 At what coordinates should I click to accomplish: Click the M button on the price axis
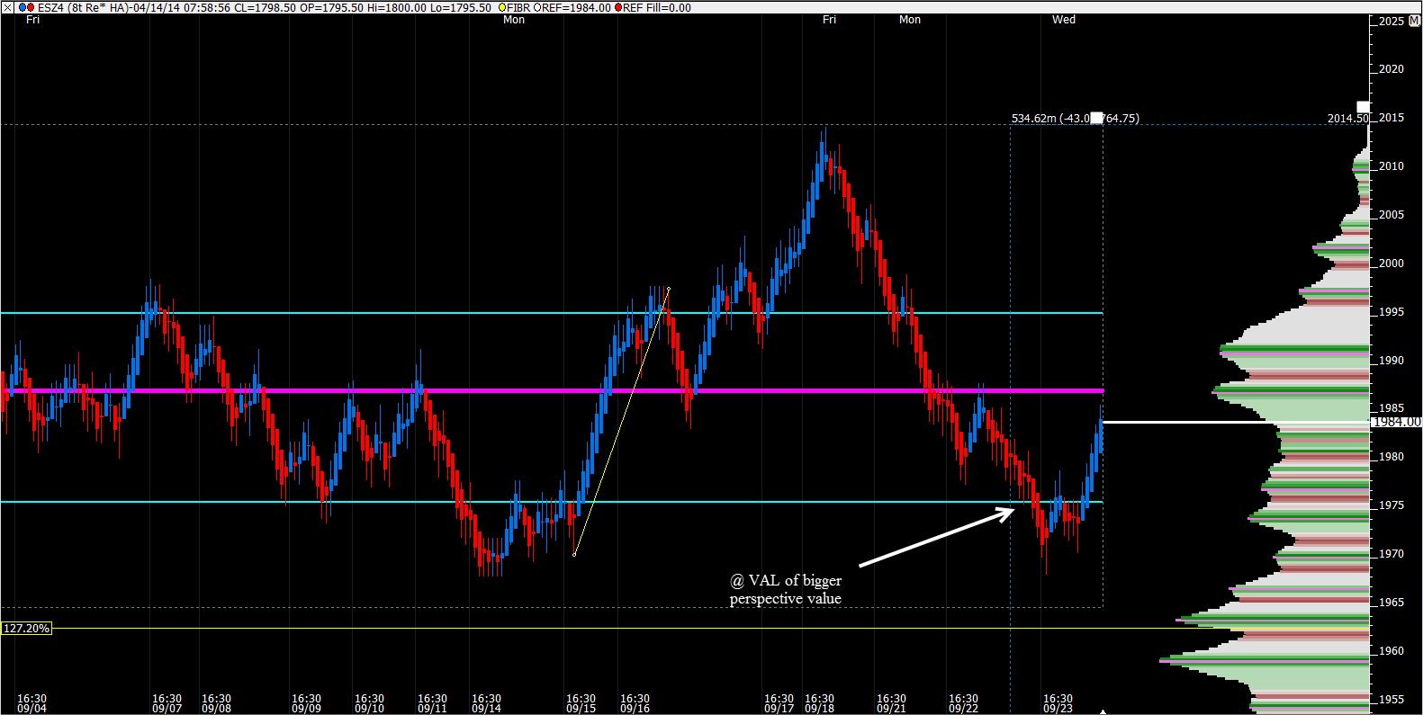pyautogui.click(x=1415, y=20)
